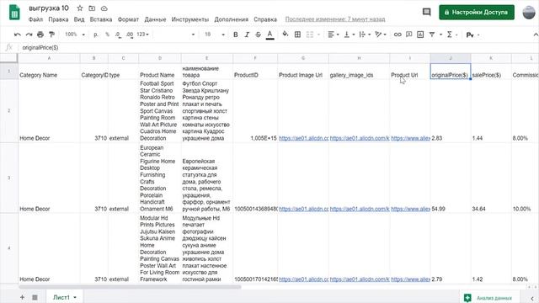Open the Вставка menu

coord(101,19)
